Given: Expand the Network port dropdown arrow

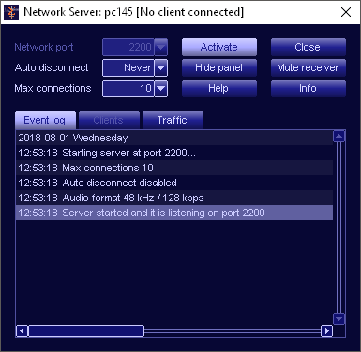Looking at the screenshot, I should coord(160,47).
